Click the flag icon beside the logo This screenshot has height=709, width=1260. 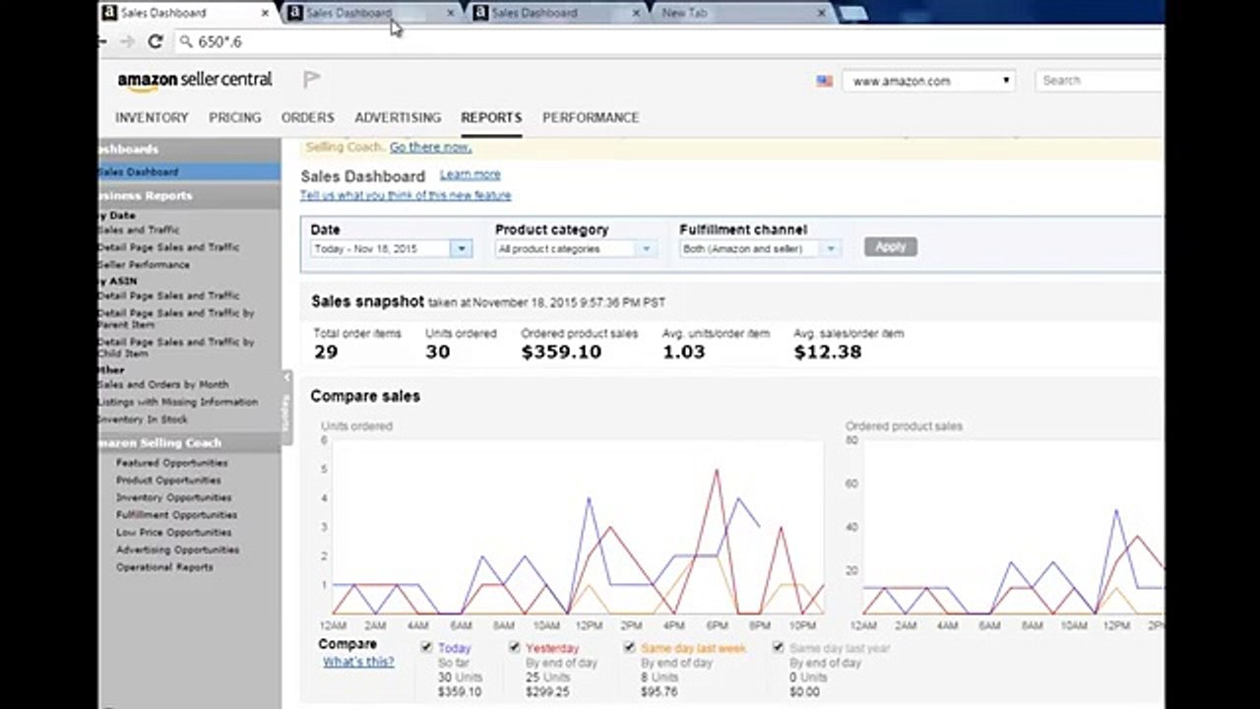point(311,80)
